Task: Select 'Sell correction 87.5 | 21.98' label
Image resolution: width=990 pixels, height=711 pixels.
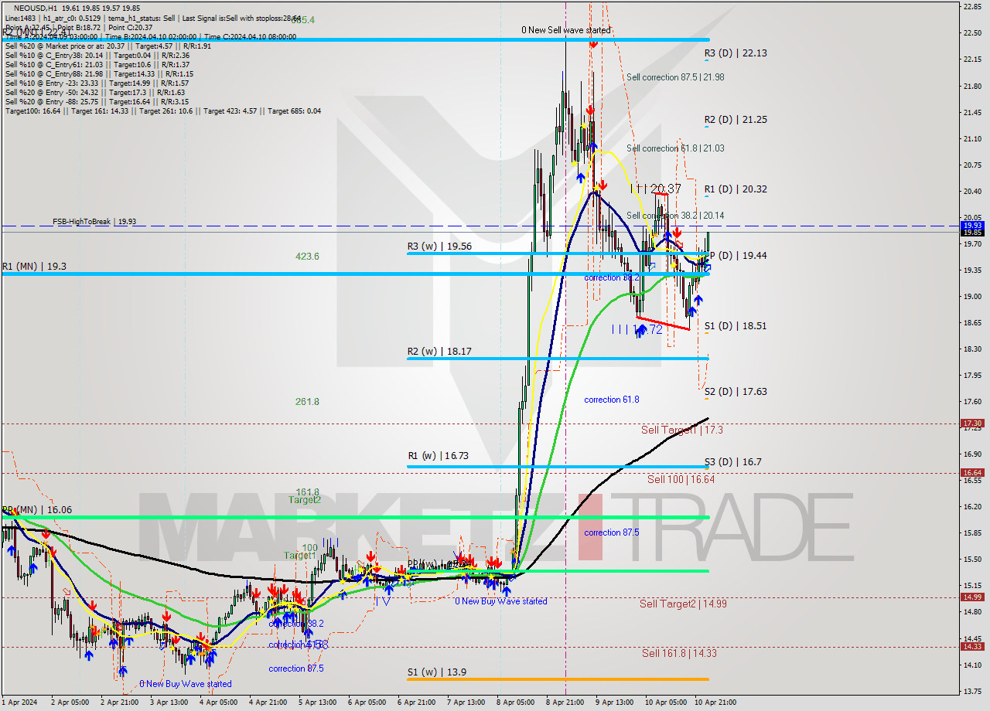Action: click(675, 77)
